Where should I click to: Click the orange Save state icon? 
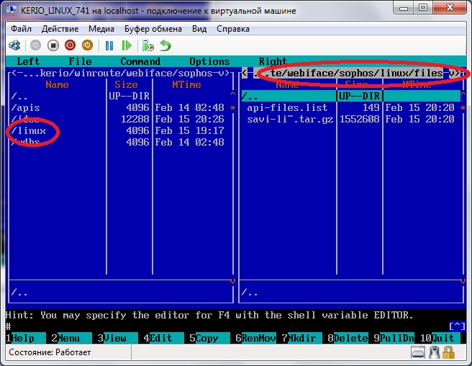click(88, 45)
